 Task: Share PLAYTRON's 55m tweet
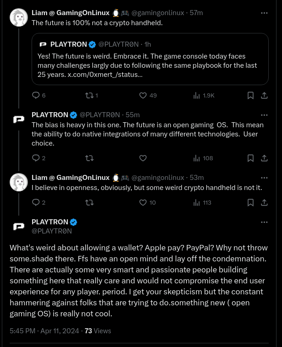pos(264,158)
